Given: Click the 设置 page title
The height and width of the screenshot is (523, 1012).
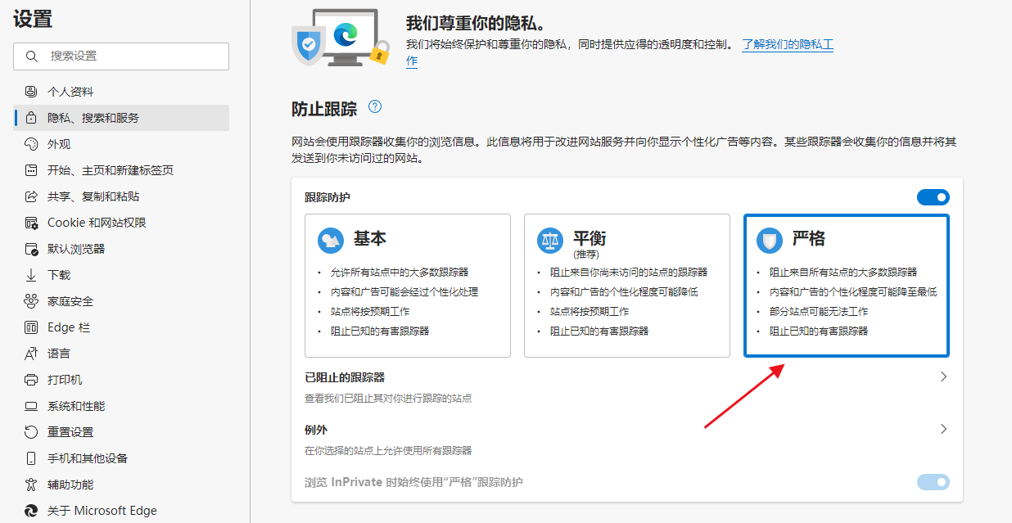Looking at the screenshot, I should 33,19.
